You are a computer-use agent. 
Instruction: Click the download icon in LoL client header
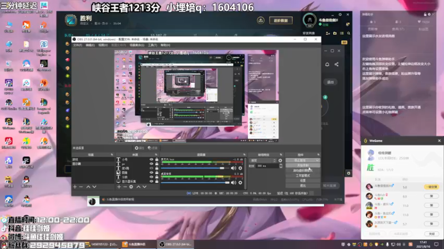(260, 20)
